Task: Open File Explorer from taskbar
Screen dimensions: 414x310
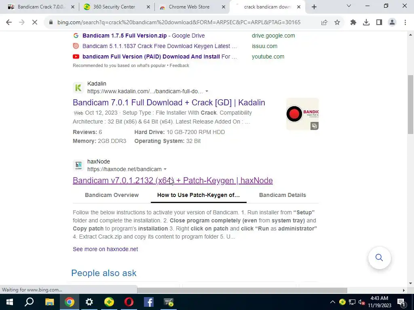Action: pos(49,302)
